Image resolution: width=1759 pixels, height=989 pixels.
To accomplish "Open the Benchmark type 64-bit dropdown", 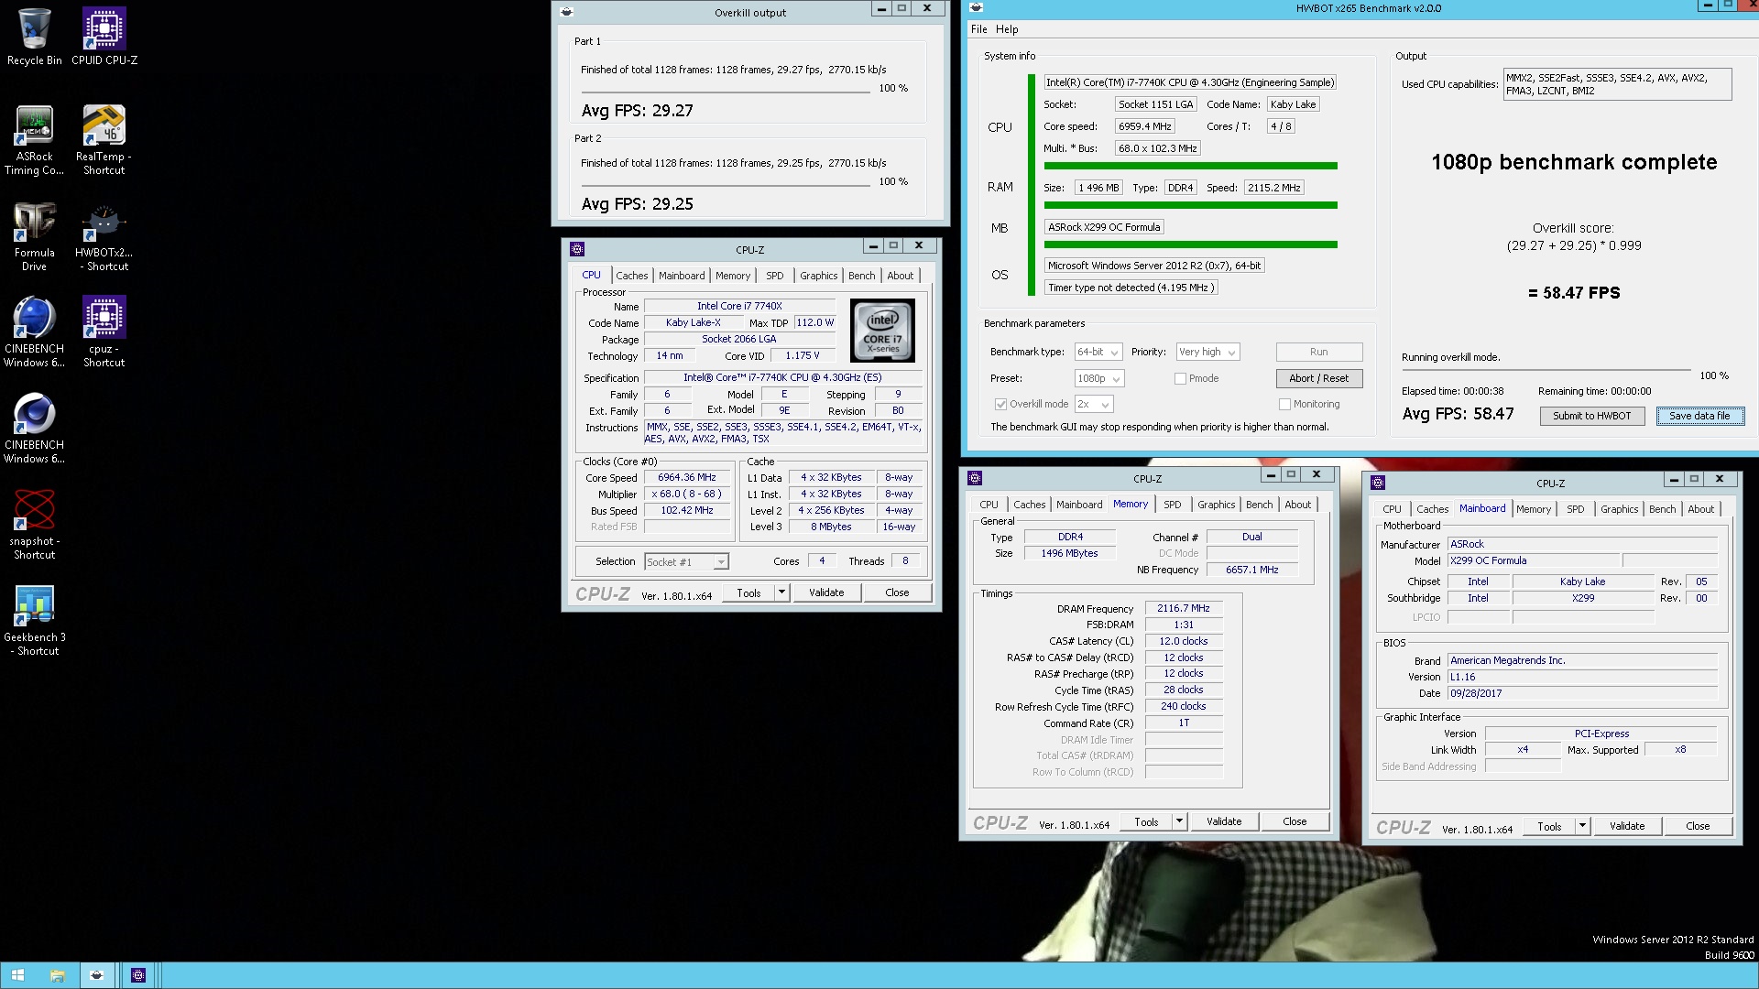I will [x=1098, y=352].
